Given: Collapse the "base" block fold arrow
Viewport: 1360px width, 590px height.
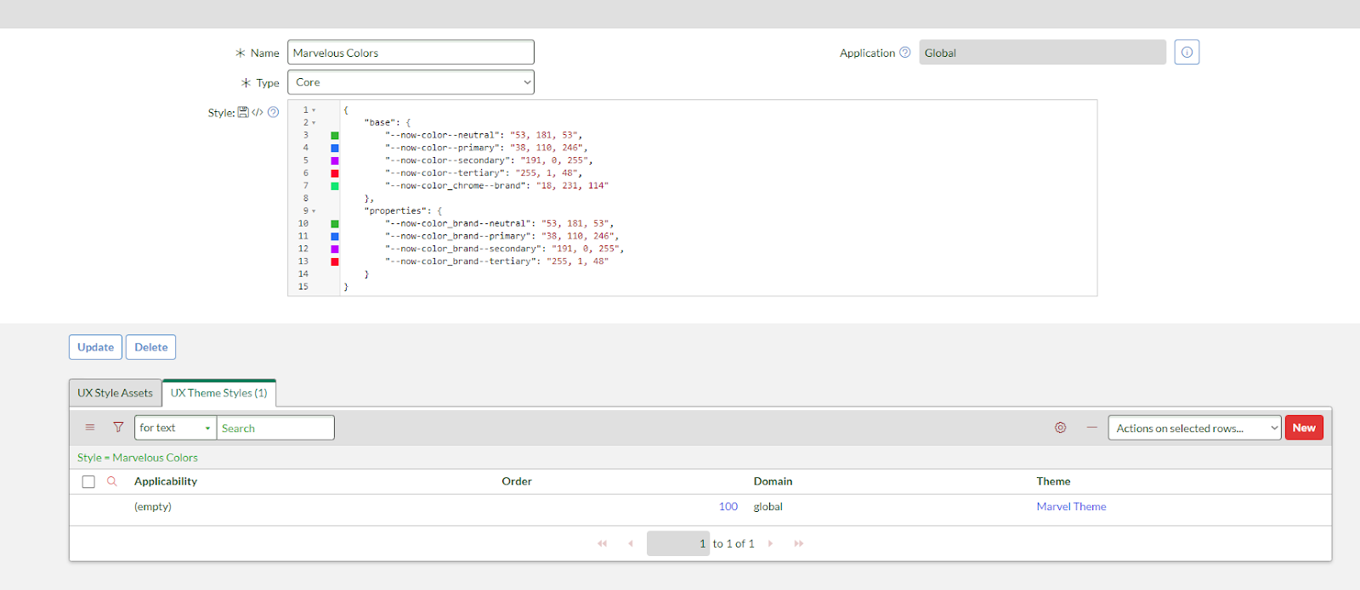Looking at the screenshot, I should click(x=314, y=123).
